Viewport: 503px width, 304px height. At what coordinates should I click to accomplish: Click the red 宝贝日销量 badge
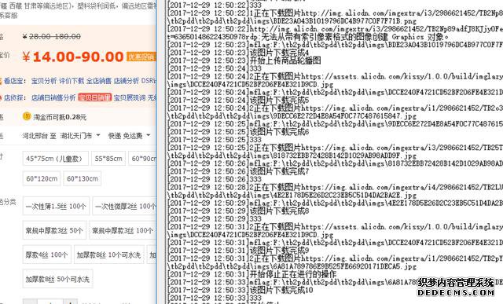94,97
